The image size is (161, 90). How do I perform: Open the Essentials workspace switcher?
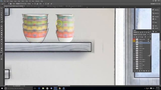click(x=155, y=4)
